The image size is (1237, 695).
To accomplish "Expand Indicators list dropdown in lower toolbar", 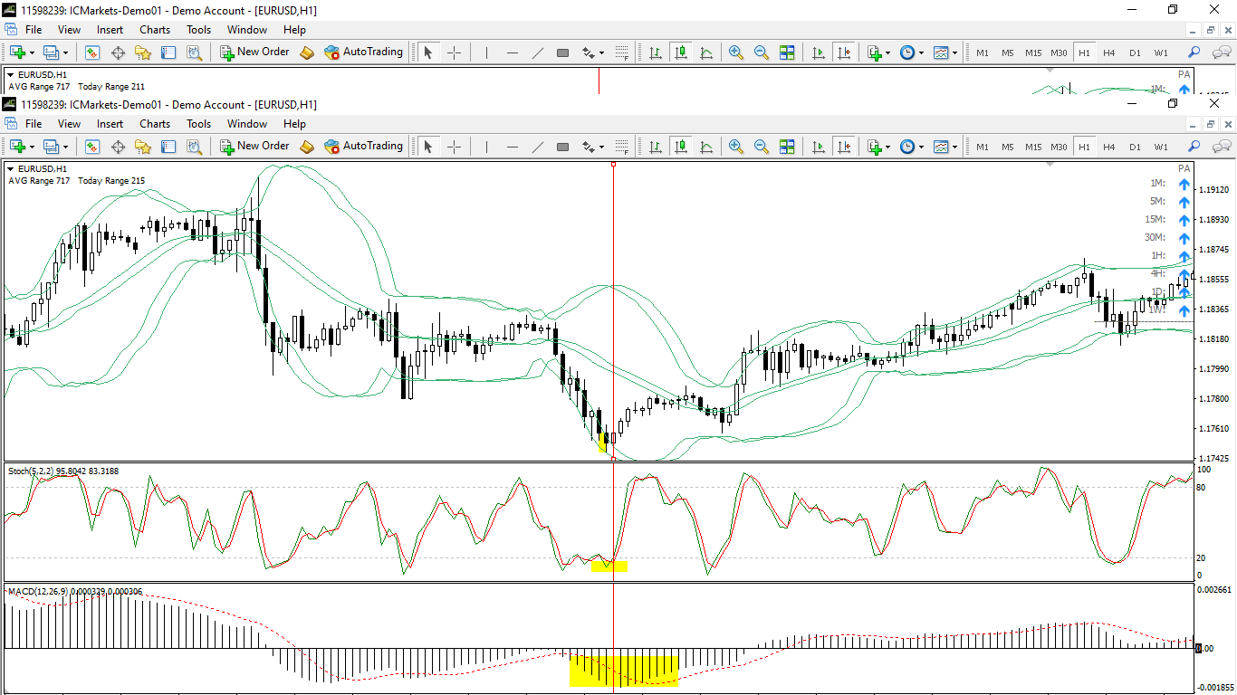I will (888, 147).
